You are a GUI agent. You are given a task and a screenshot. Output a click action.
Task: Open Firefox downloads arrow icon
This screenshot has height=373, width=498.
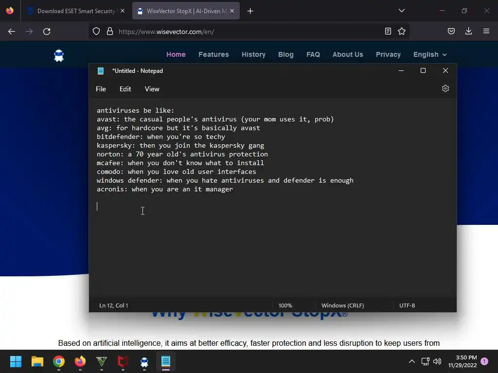(468, 31)
